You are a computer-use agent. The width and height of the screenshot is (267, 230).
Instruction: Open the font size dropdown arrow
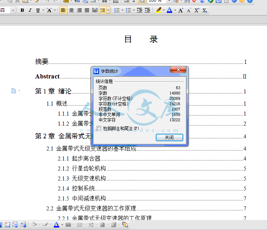pos(13,10)
